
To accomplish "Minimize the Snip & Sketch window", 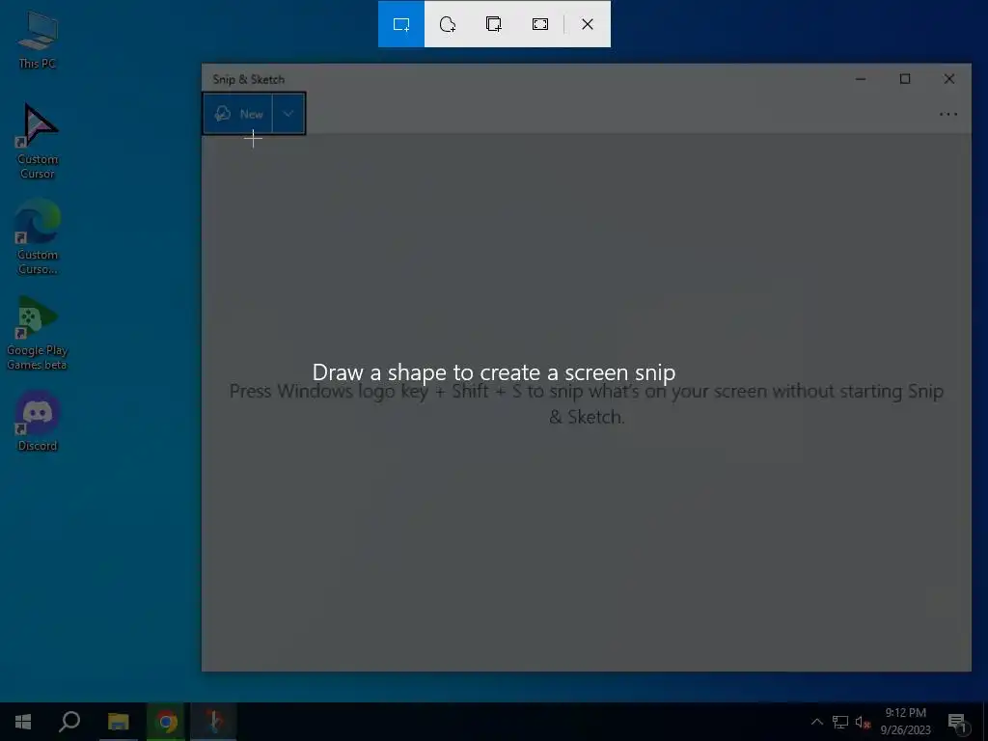I will 861,79.
